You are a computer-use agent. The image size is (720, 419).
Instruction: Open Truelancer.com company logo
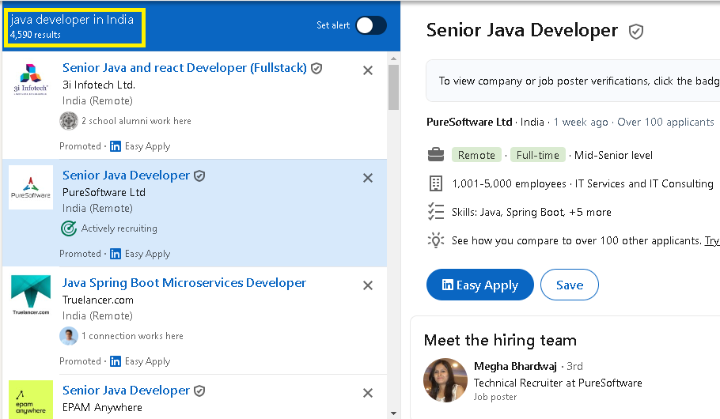31,295
